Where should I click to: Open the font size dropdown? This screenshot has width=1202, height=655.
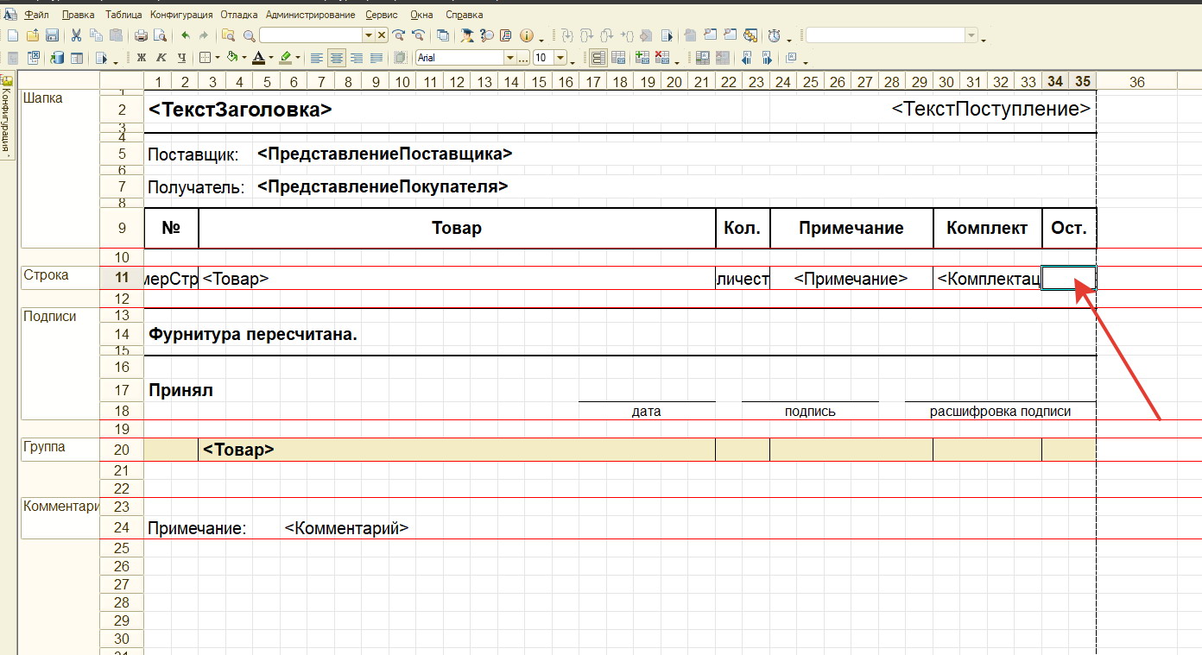tap(560, 58)
